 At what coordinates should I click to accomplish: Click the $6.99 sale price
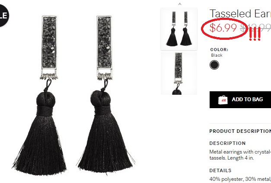click(x=223, y=28)
